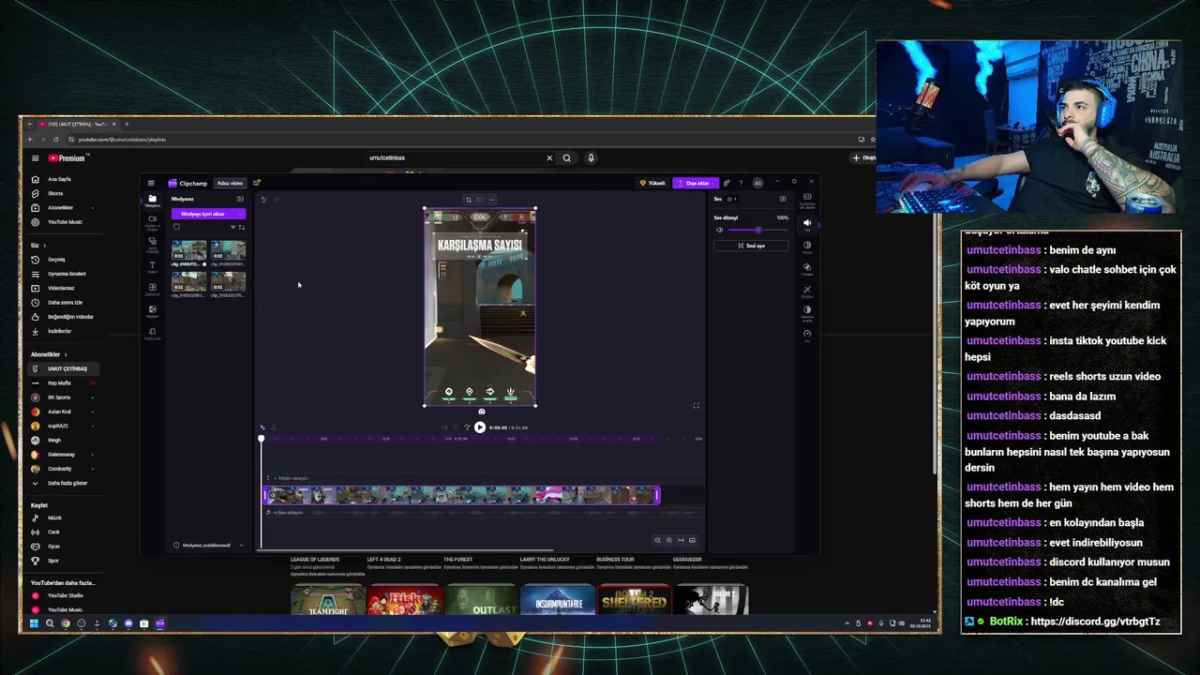Select the bottom-left media clip thumbnail
This screenshot has height=675, width=1200.
click(188, 281)
